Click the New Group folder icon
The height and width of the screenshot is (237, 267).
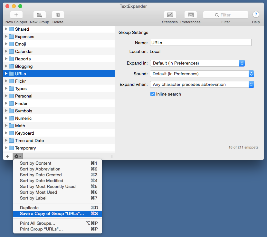pos(39,15)
